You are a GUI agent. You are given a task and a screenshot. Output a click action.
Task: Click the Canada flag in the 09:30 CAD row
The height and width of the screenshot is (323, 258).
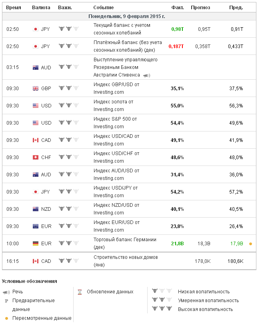(x=35, y=140)
